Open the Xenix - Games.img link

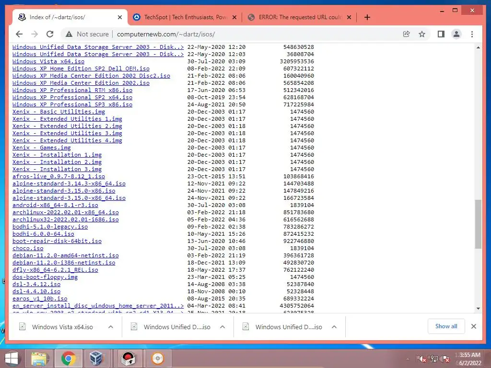pos(41,148)
